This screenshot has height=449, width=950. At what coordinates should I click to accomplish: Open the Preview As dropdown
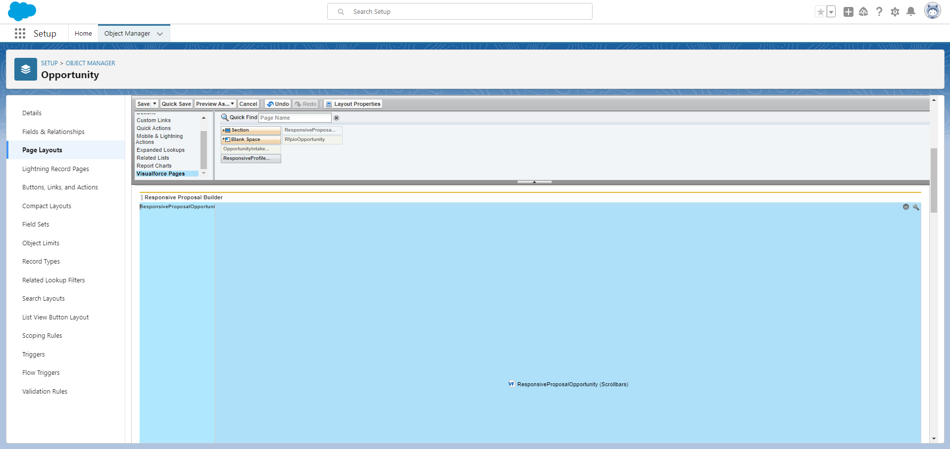(215, 104)
